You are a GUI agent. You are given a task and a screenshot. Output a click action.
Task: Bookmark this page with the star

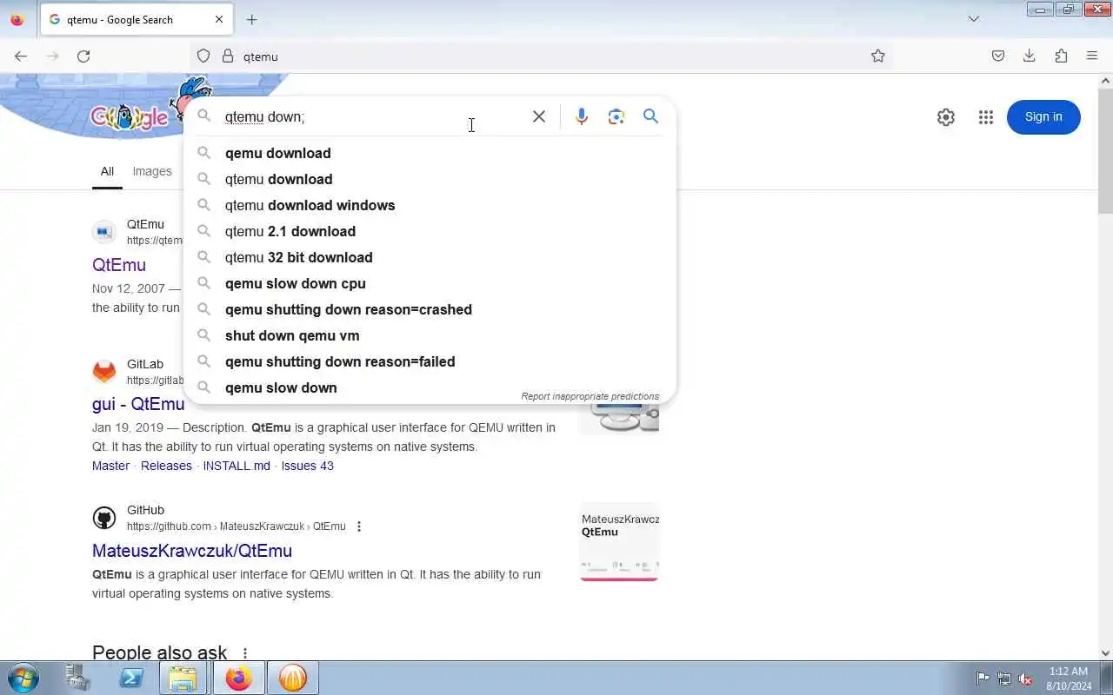click(x=878, y=56)
